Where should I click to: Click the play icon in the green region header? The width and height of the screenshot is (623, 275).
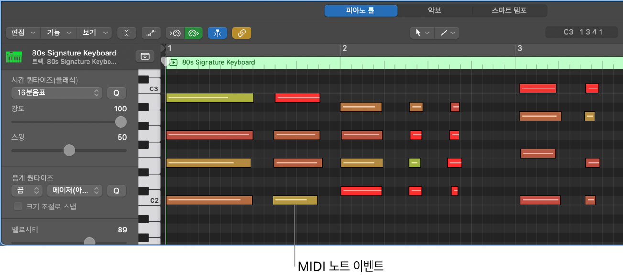tap(174, 62)
